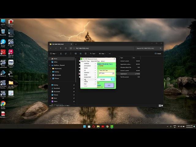Open the New dropdown in Explorer toolbar
This screenshot has width=196, height=147.
click(x=53, y=54)
